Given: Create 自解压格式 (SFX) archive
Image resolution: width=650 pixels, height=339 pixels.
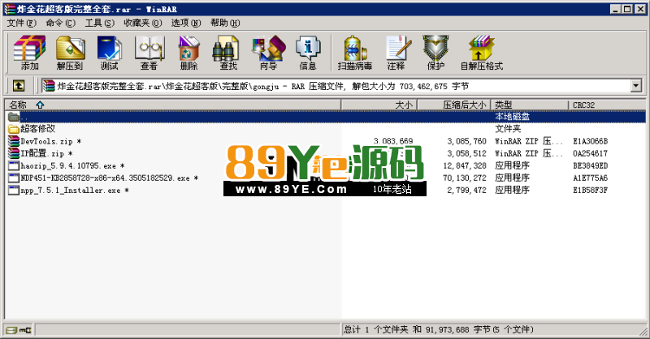Looking at the screenshot, I should (481, 54).
